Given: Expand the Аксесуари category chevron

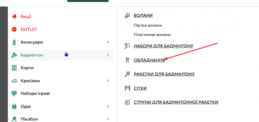Looking at the screenshot, I should pos(108,42).
